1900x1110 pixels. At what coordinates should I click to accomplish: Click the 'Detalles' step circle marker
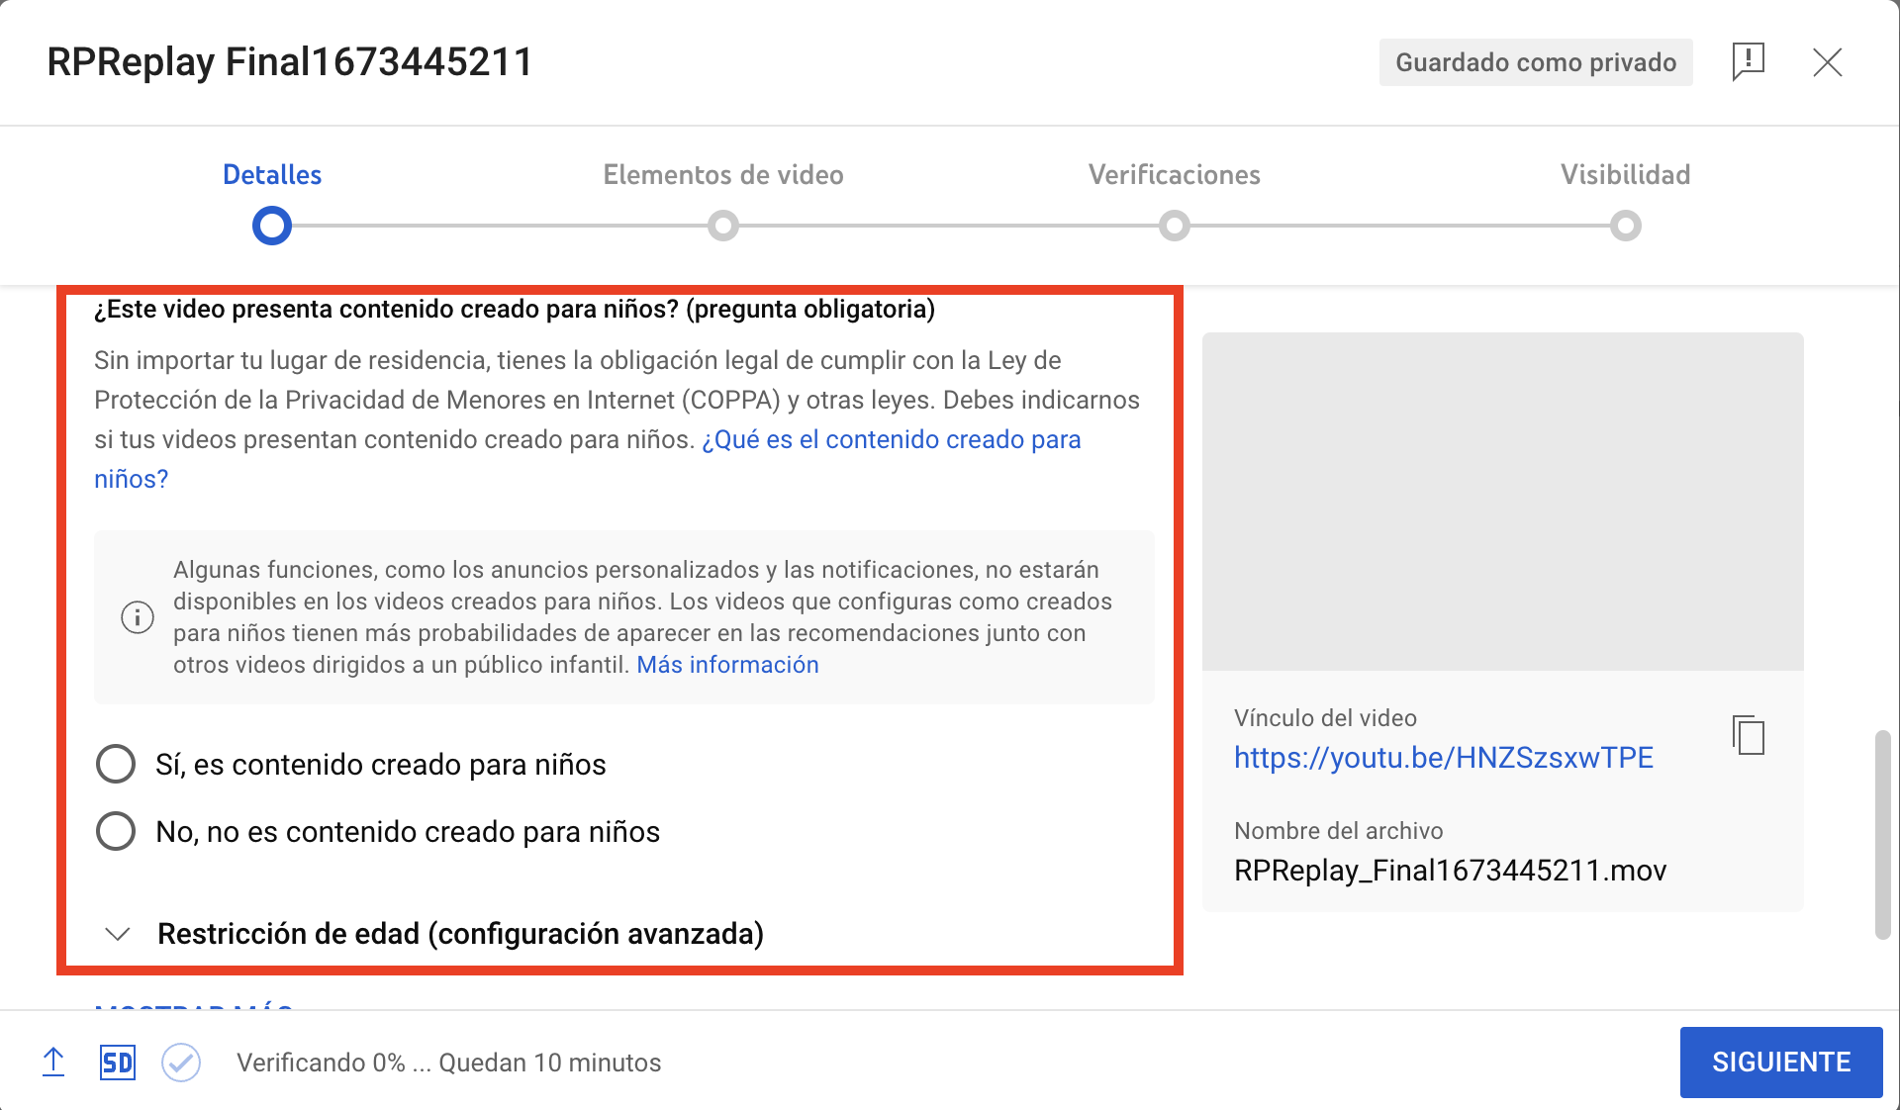point(272,226)
